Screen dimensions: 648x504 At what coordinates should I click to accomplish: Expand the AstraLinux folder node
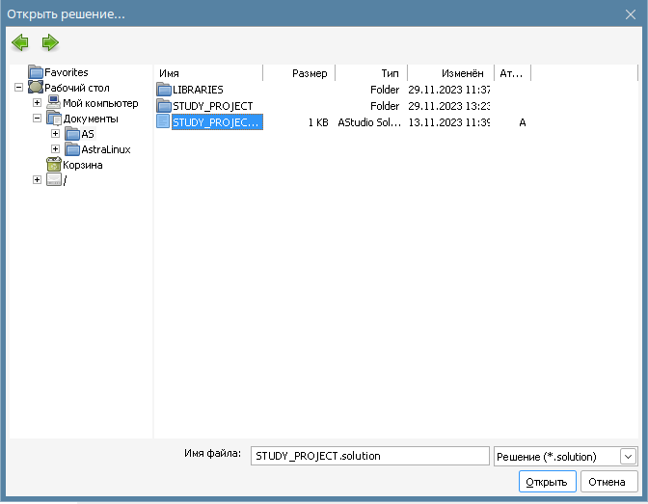click(x=55, y=149)
